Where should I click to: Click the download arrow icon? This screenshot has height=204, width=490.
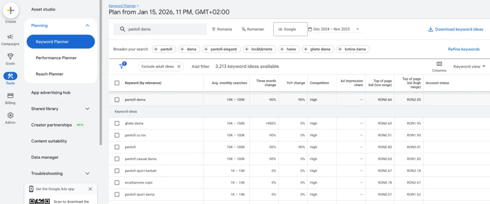430,29
